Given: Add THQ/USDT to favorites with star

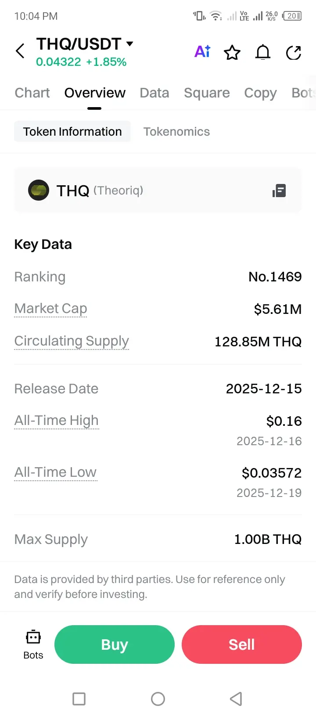Looking at the screenshot, I should (x=232, y=53).
